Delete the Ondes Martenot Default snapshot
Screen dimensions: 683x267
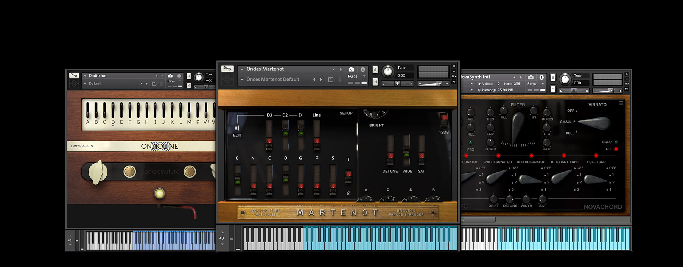click(x=339, y=80)
